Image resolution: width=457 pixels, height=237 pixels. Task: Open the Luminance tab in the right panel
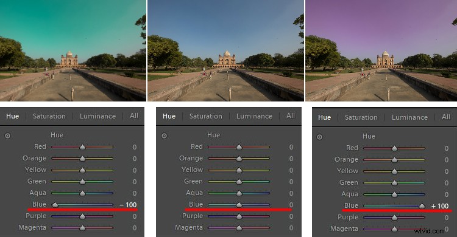point(409,117)
